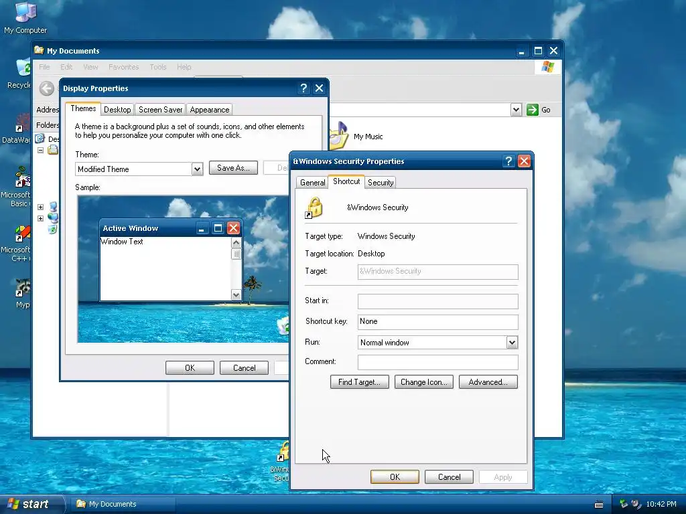Click the Folders pane header
The image size is (686, 514).
click(x=48, y=125)
